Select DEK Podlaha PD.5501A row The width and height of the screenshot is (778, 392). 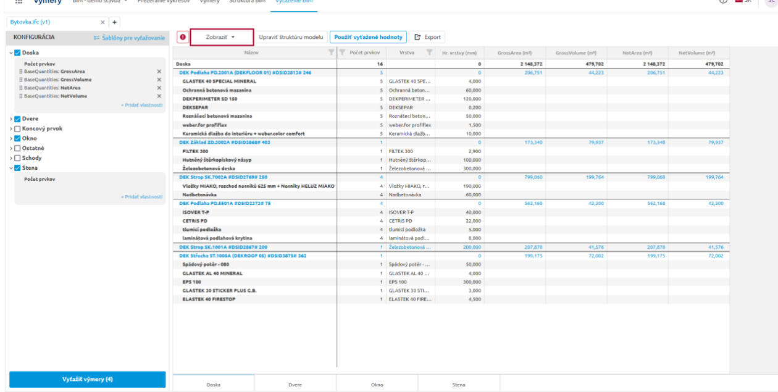(451, 203)
